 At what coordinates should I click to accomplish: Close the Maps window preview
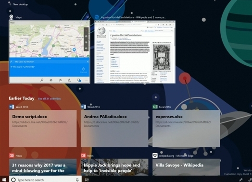pos(88,17)
